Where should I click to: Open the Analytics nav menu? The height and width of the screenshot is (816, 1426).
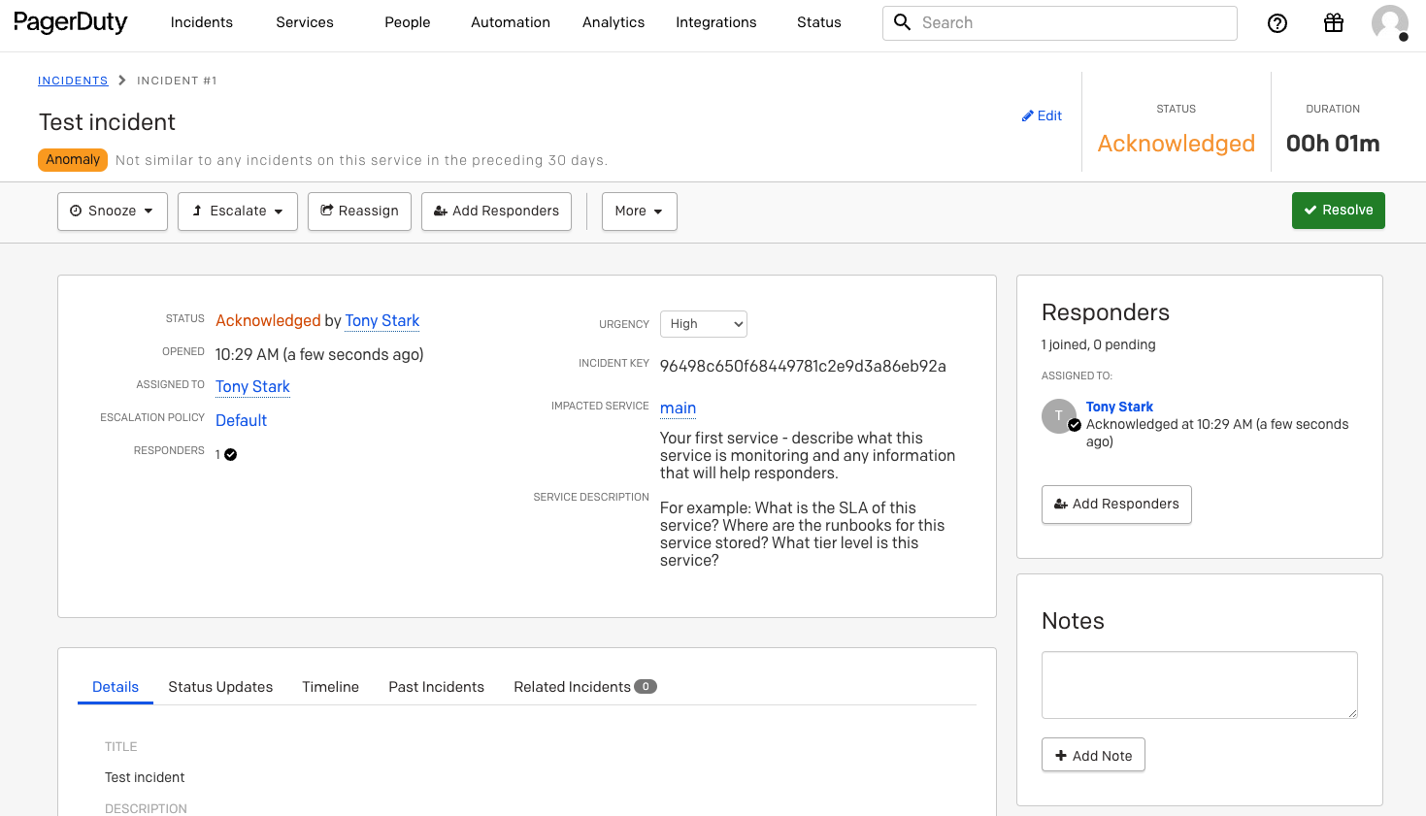(614, 22)
